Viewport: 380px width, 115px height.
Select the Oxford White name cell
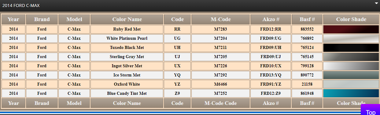(x=127, y=84)
